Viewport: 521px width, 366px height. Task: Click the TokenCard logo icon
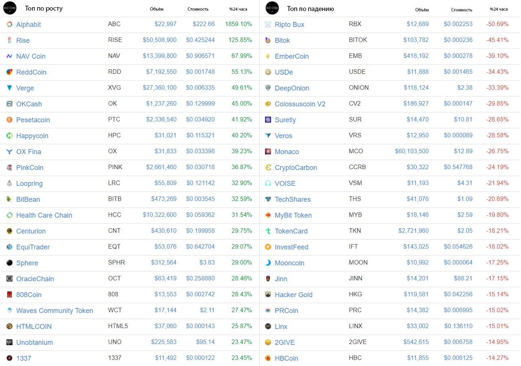(x=268, y=231)
